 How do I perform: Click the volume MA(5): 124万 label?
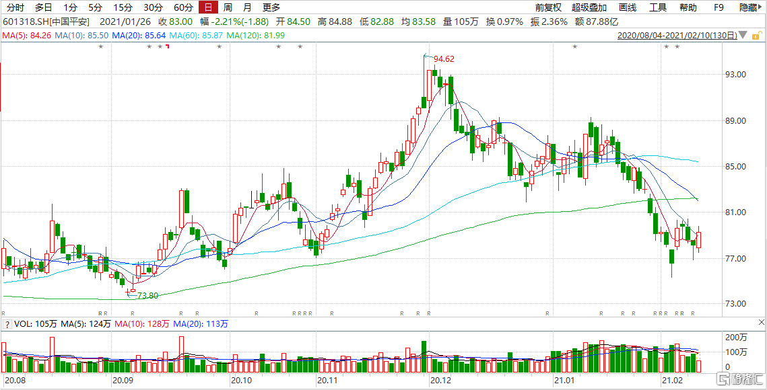coord(86,323)
